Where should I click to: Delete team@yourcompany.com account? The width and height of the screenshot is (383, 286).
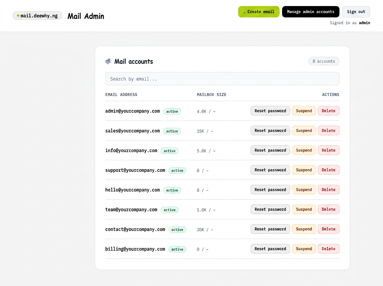point(328,209)
